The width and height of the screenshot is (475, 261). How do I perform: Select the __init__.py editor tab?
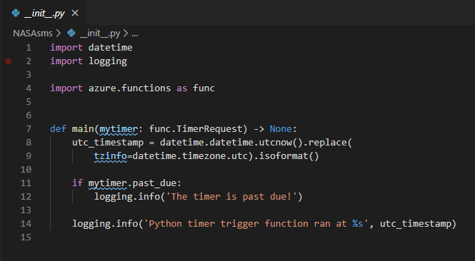point(44,13)
